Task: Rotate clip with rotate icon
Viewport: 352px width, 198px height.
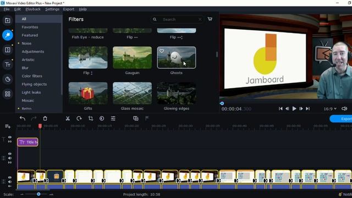Action: 79,118
